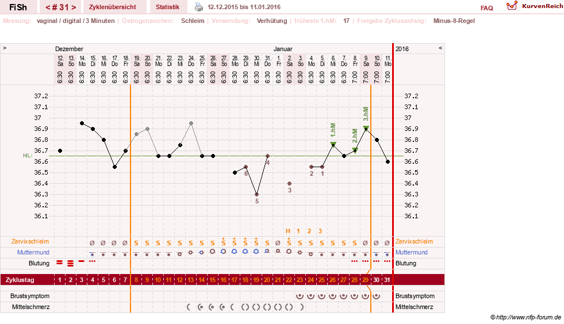Click the Mittelschmerz symbol on cycle day 14
564x324 pixels.
[201, 307]
